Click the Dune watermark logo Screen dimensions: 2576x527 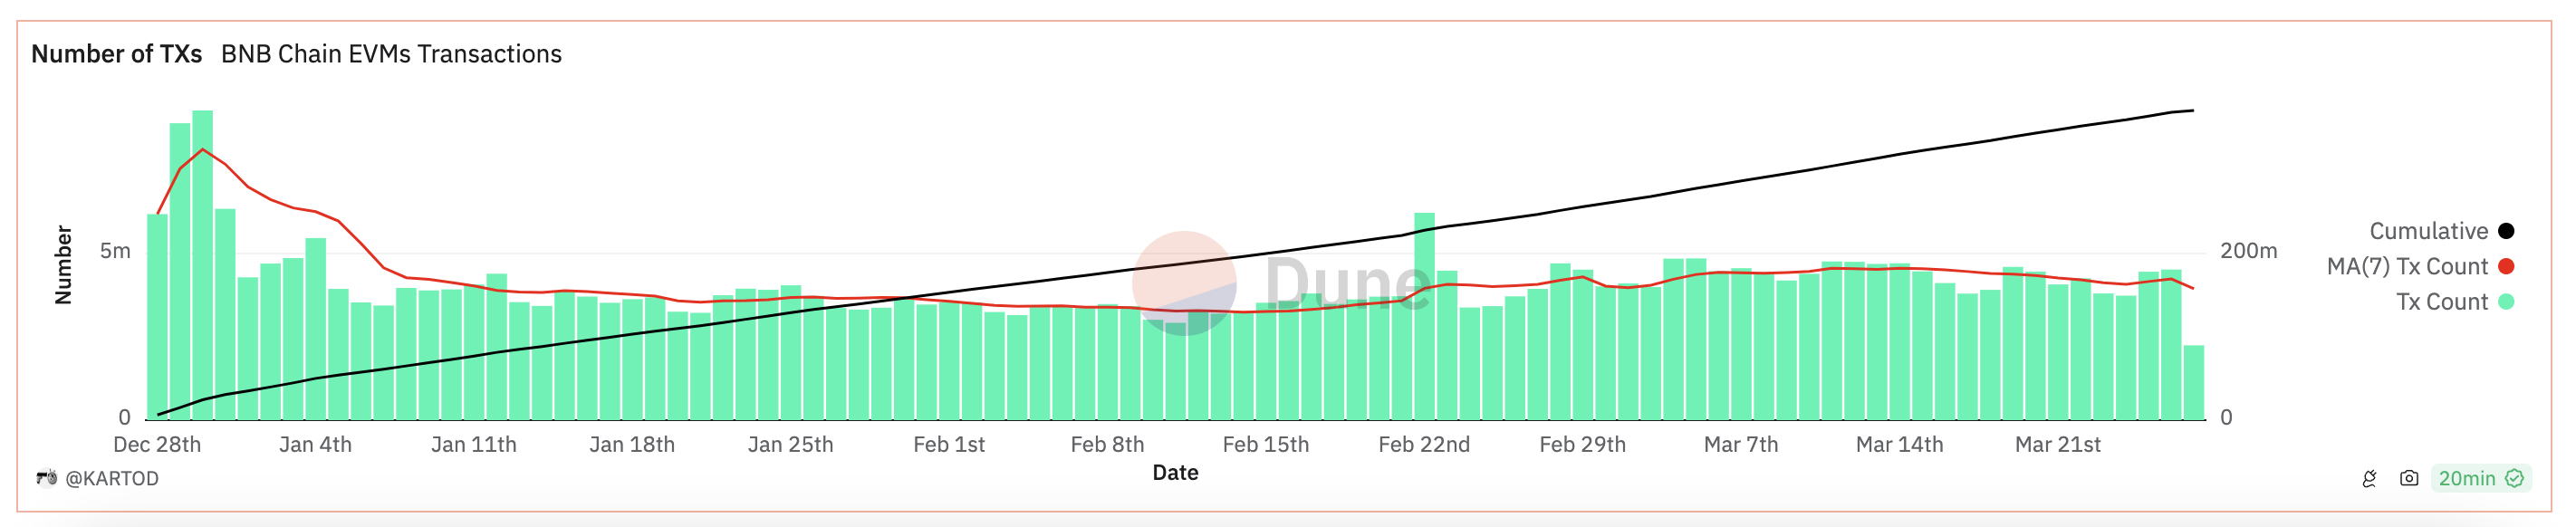pyautogui.click(x=1282, y=283)
